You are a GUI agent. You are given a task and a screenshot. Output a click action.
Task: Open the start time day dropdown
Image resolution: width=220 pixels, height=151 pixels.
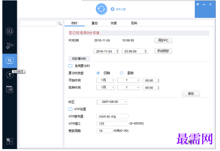[129, 80]
